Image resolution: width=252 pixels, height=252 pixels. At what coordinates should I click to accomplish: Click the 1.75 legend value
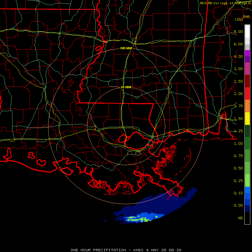pyautogui.click(x=238, y=106)
